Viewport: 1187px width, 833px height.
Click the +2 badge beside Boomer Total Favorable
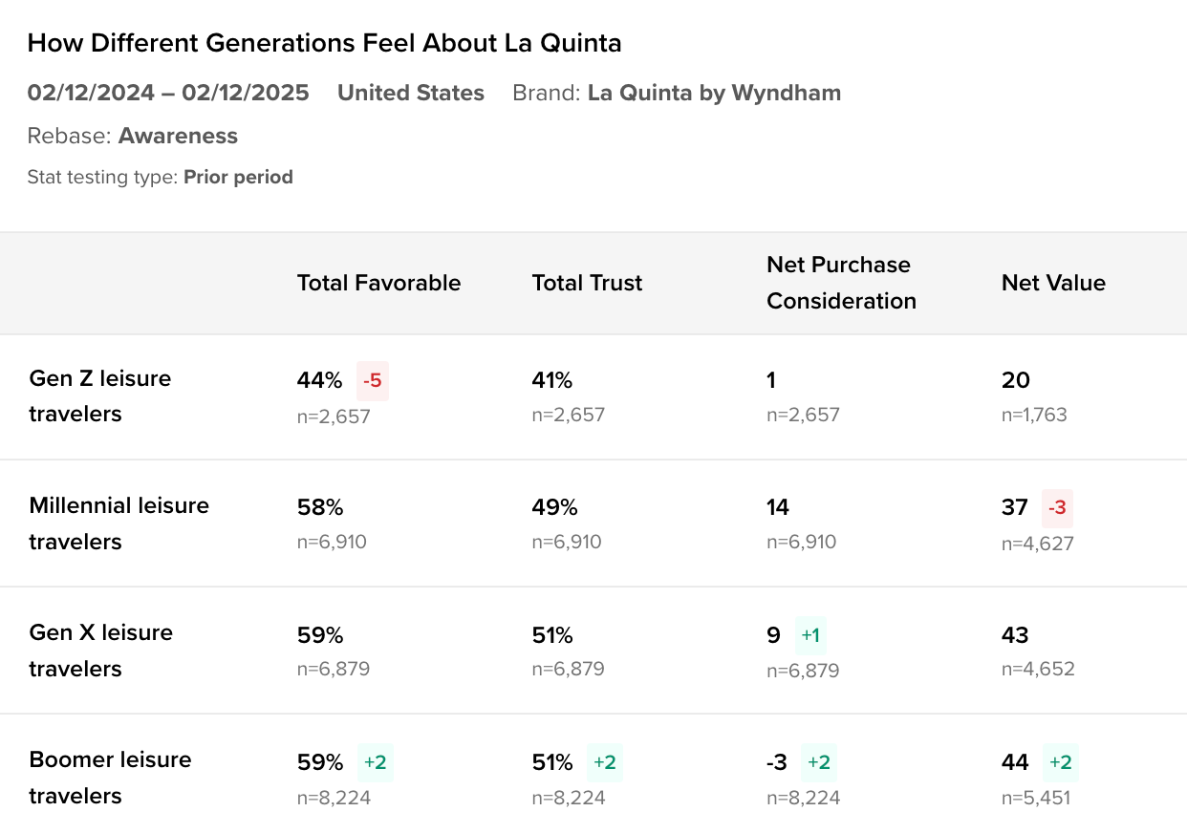[x=375, y=762]
